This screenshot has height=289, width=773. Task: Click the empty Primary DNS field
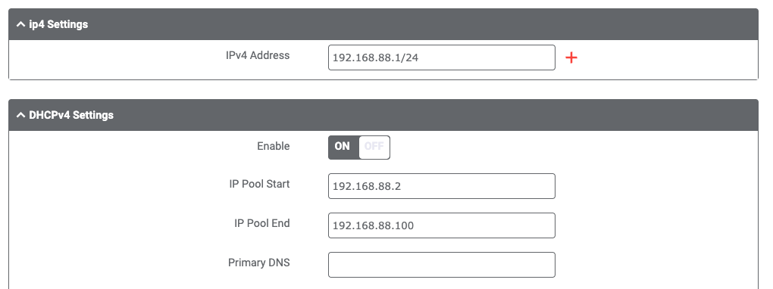[x=442, y=265]
